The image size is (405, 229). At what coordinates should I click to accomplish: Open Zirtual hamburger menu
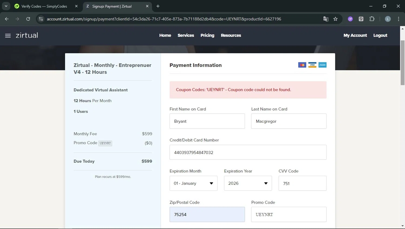(x=8, y=36)
